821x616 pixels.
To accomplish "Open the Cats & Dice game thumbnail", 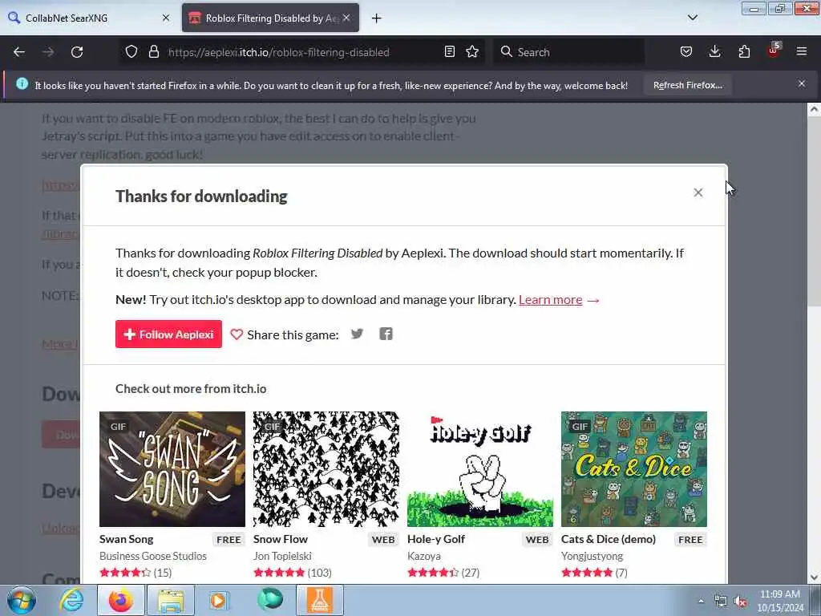I will pos(634,468).
